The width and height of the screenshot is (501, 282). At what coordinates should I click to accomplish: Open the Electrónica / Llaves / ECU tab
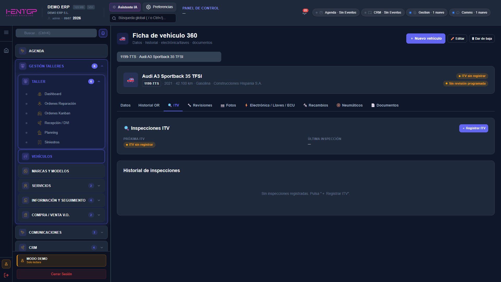coord(270,105)
